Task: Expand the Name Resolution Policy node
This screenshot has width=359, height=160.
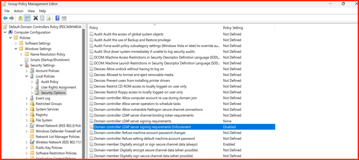Action: point(21,54)
